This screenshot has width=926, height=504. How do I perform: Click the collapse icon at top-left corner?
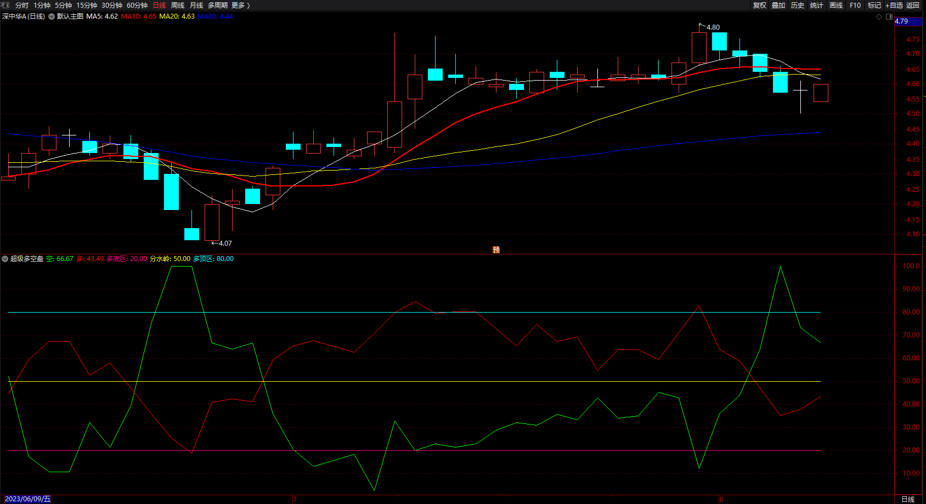pos(5,5)
